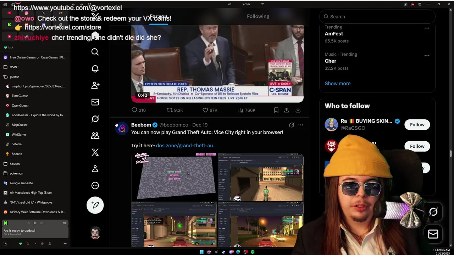
Task: Follow the second suggested account
Action: pyautogui.click(x=417, y=146)
